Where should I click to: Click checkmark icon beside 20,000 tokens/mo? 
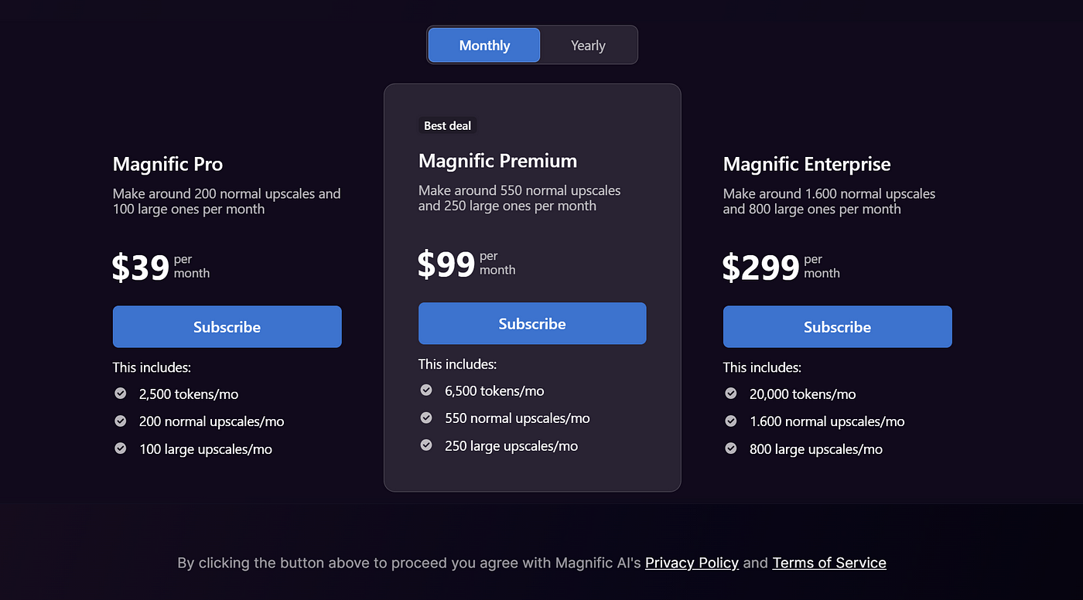click(730, 394)
